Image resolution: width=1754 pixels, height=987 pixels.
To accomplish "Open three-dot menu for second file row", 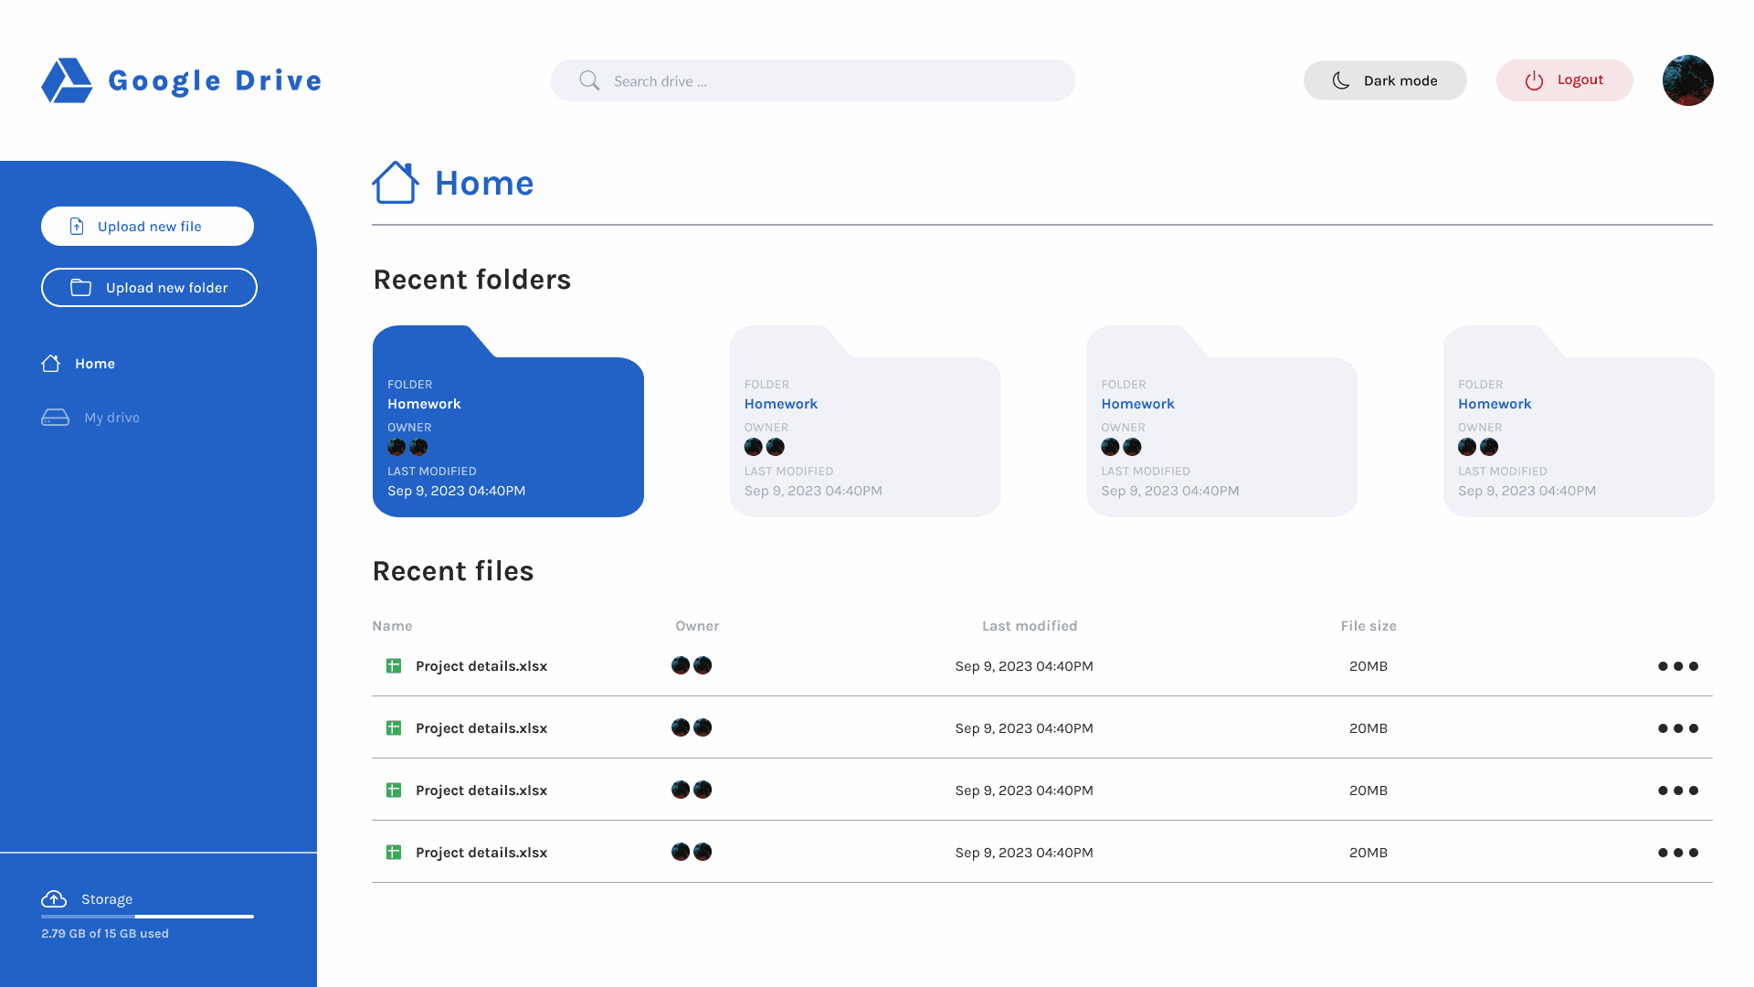I will [x=1677, y=728].
